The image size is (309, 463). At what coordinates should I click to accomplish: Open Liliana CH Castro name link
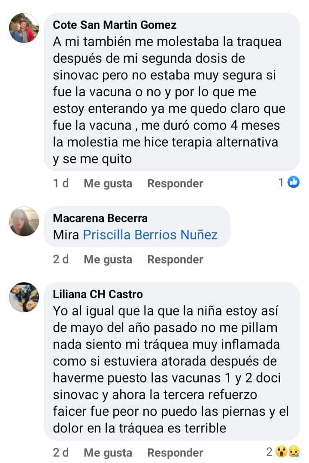click(98, 294)
